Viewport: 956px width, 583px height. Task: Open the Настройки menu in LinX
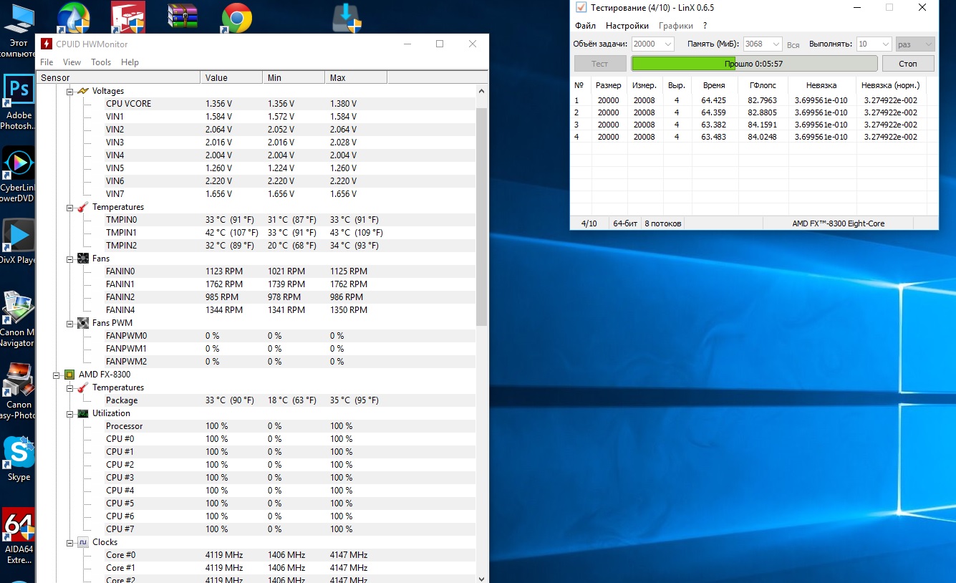(627, 26)
